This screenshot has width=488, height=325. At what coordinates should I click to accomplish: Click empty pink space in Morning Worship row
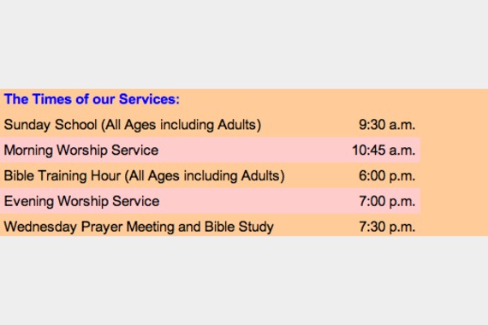tap(255, 151)
